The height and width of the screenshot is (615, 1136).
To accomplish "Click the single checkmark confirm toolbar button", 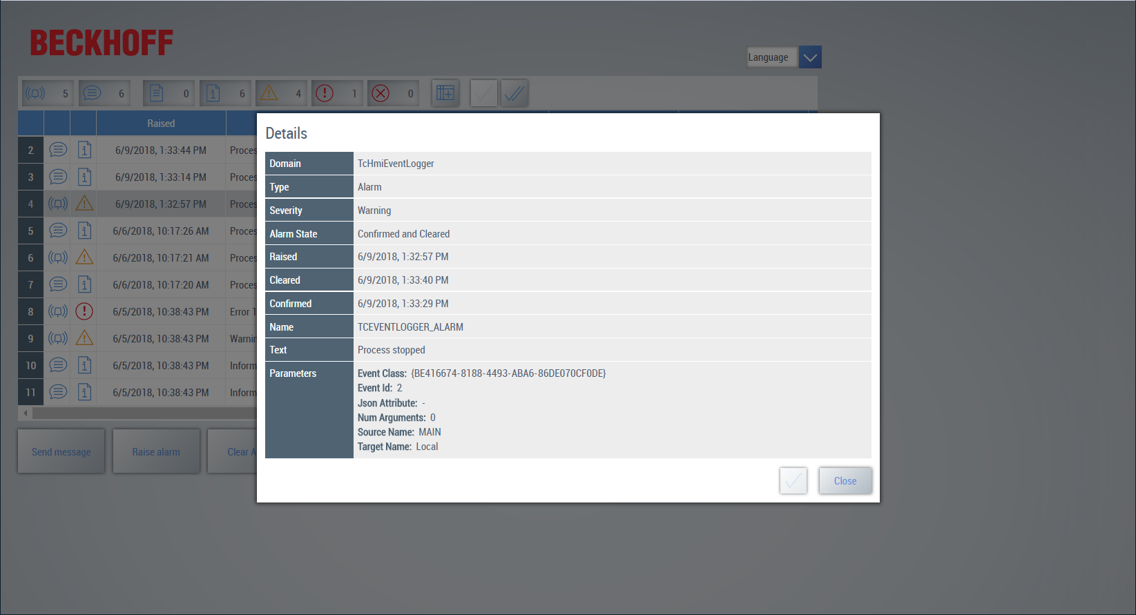I will [484, 93].
